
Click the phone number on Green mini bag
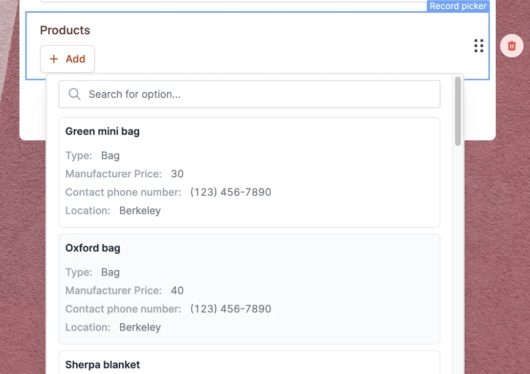231,192
